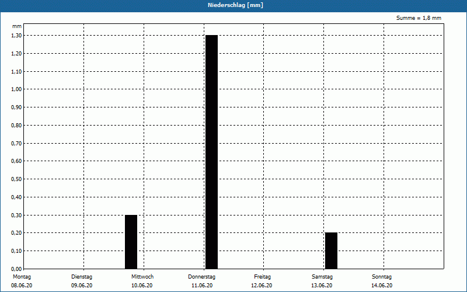Viewport: 467px width, 292px height.
Task: Select the date 11.06.20
Action: 202,286
